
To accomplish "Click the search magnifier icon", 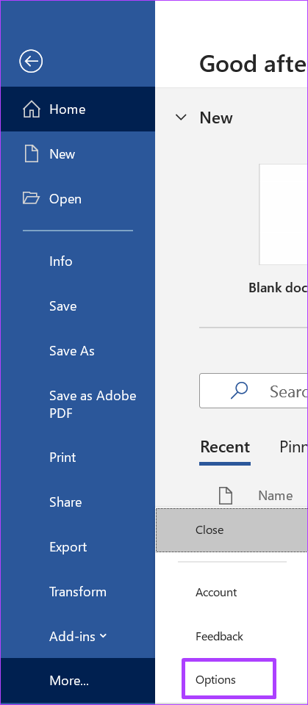I will tap(239, 391).
